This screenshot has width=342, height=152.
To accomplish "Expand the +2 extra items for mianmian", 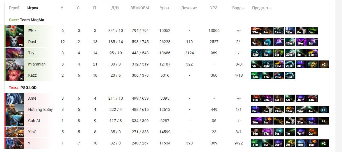I will pyautogui.click(x=324, y=64).
